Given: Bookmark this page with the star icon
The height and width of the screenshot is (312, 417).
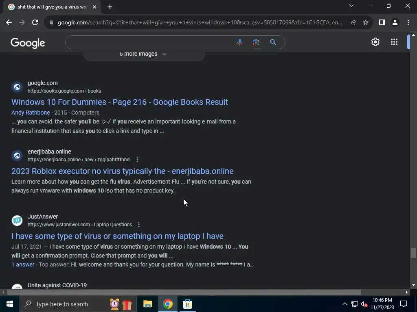Looking at the screenshot, I should [x=366, y=23].
